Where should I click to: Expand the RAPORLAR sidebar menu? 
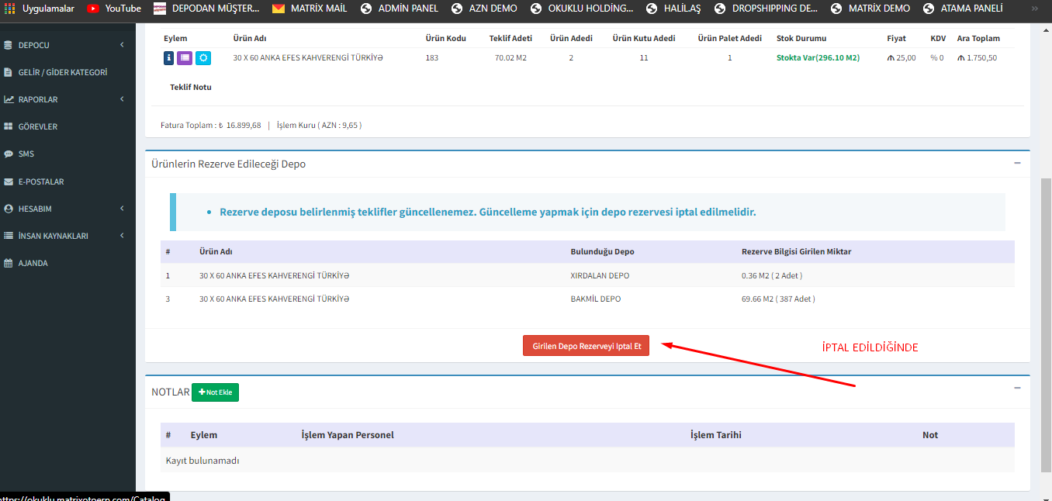pos(66,99)
